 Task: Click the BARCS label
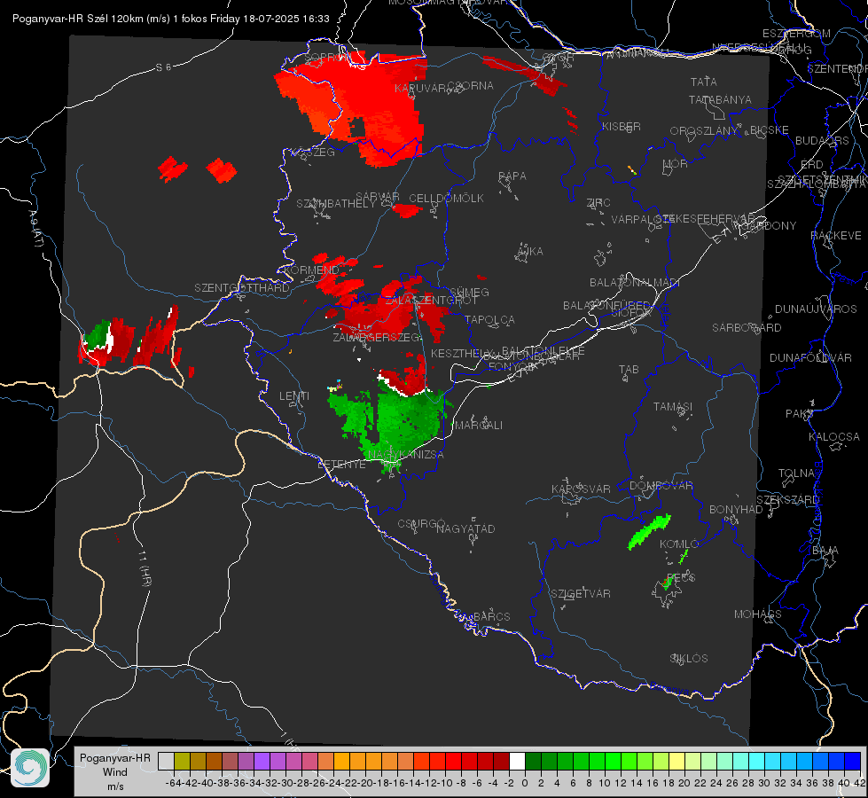(x=492, y=616)
